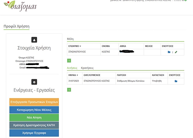Viewport: 193px width, 138px height.
Task: Open the Προφίλ Χρήστη tab
Action: point(16,26)
